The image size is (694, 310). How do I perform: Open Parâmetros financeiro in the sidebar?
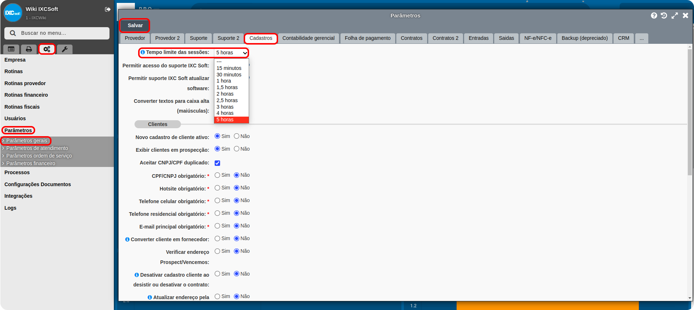[31, 163]
